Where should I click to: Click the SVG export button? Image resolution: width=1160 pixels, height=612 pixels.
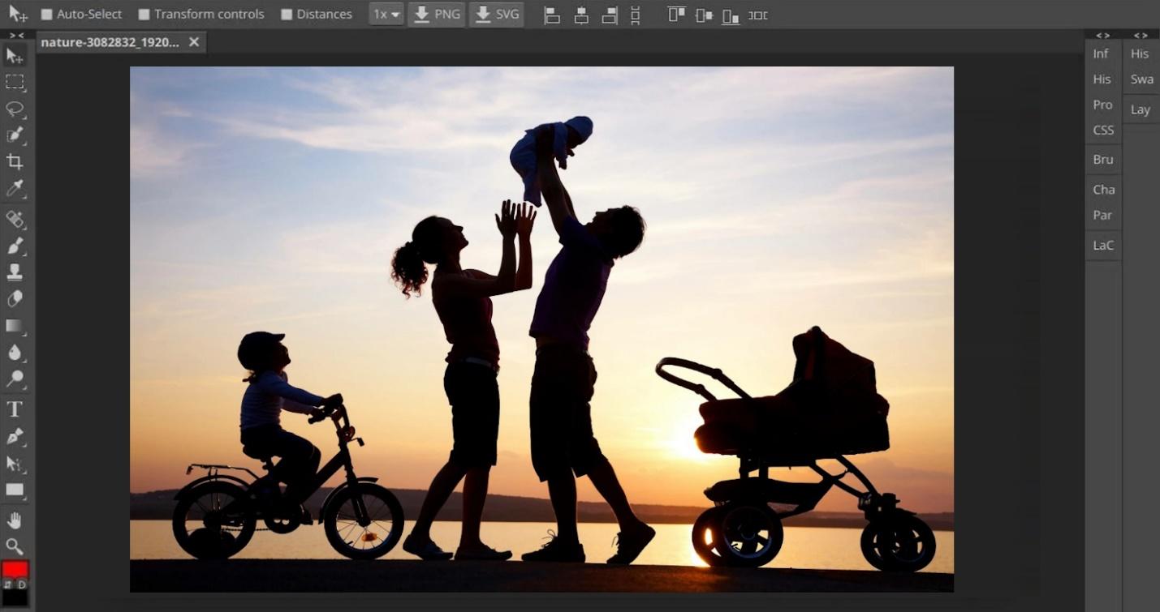[496, 15]
